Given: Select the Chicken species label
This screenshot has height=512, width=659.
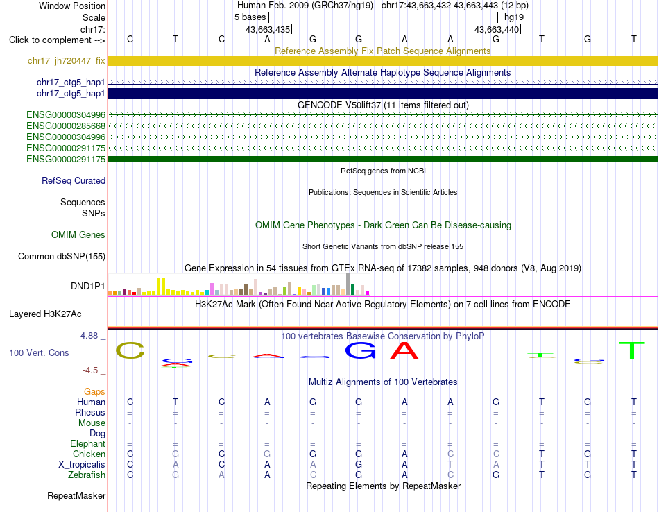Looking at the screenshot, I should pyautogui.click(x=89, y=454).
